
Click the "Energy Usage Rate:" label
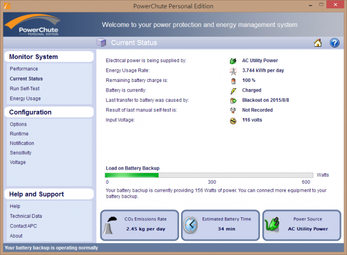[x=127, y=70]
